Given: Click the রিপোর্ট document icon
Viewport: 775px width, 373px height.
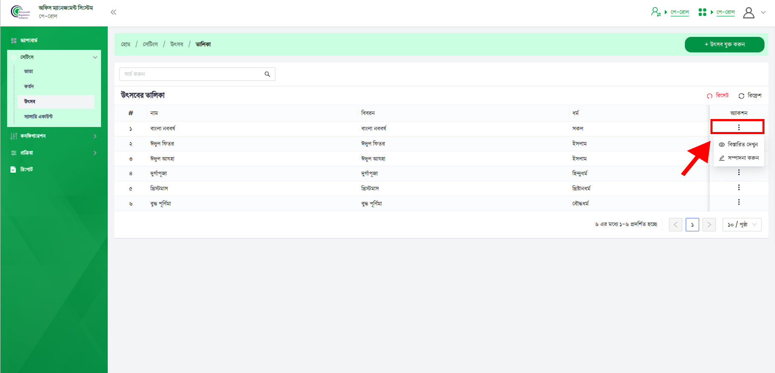Looking at the screenshot, I should click(13, 170).
